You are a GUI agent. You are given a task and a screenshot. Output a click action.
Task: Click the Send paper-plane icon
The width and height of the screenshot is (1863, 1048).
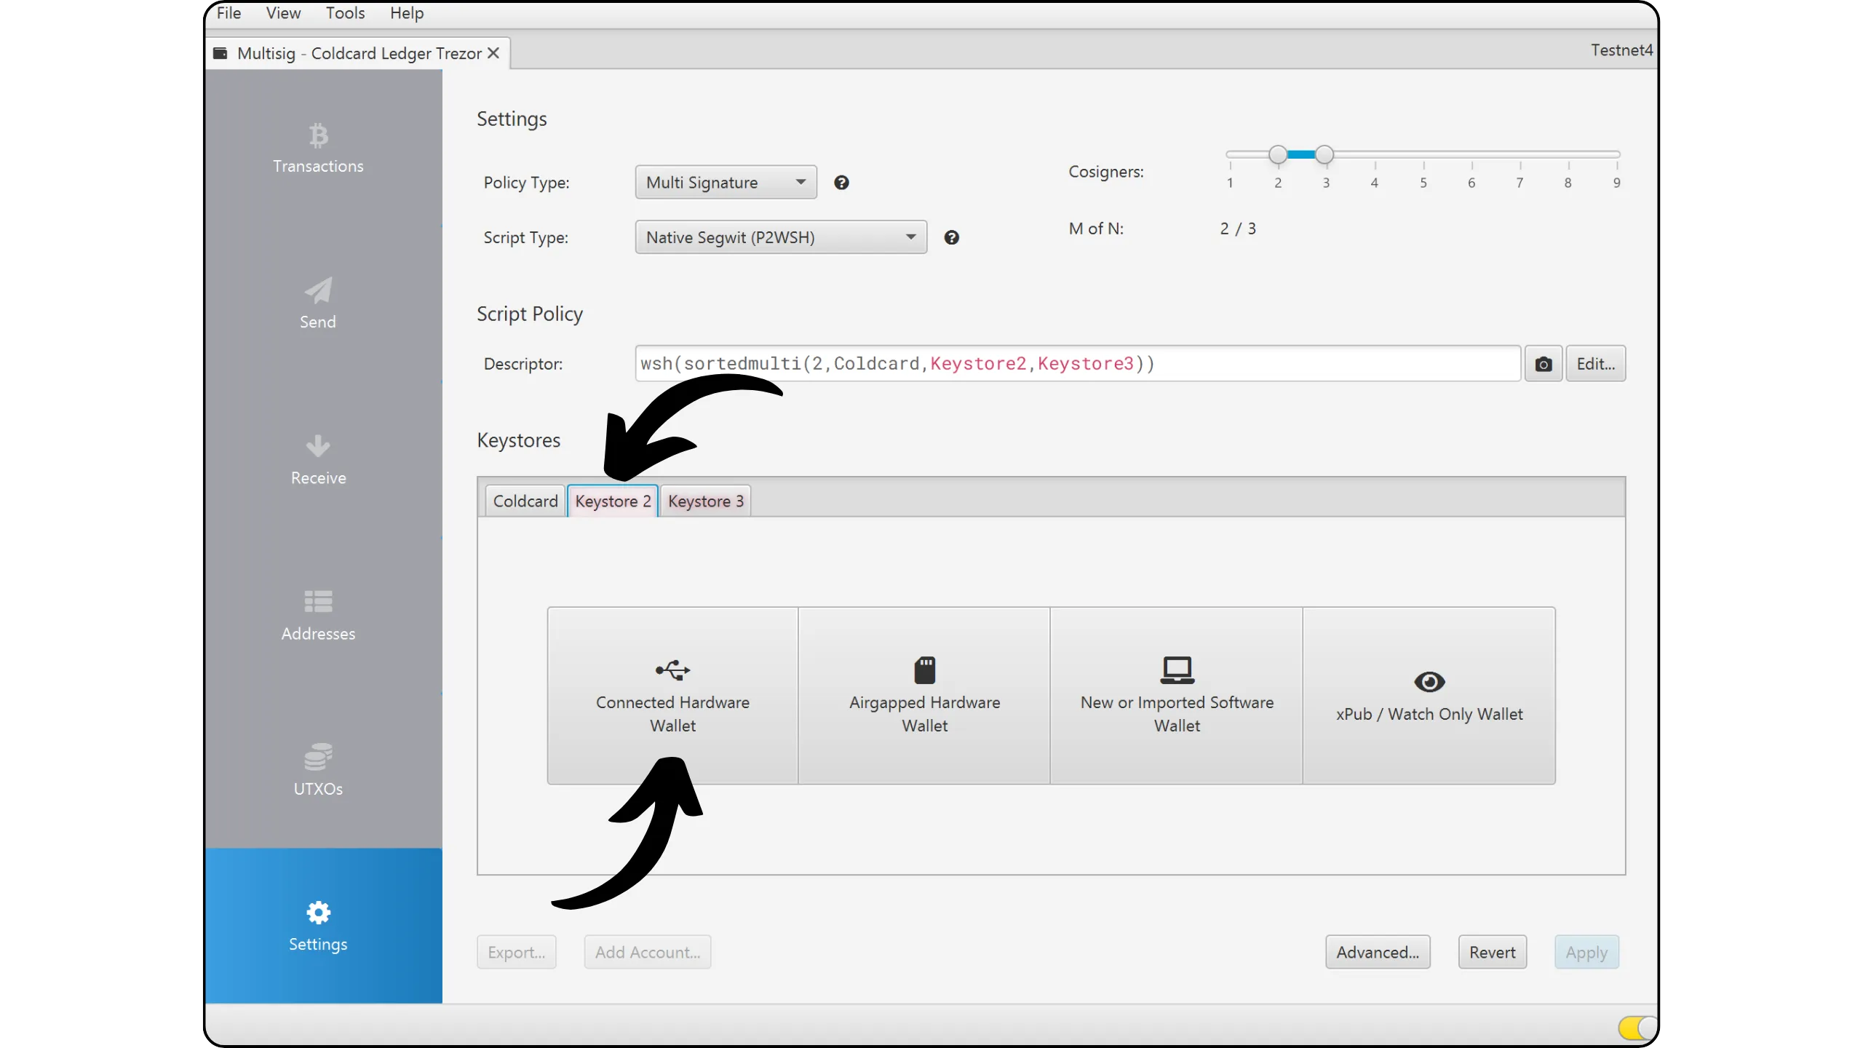(318, 291)
